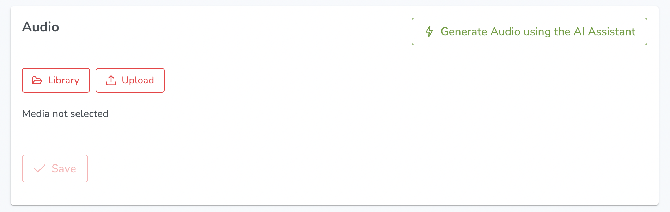Image resolution: width=670 pixels, height=212 pixels.
Task: Click the faded Save button label
Action: pyautogui.click(x=64, y=168)
